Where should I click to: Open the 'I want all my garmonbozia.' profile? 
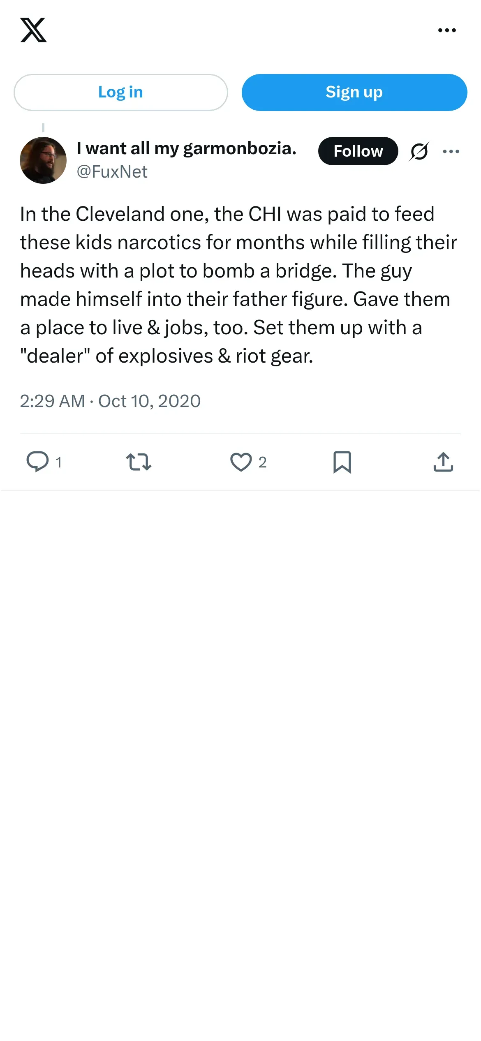[186, 148]
